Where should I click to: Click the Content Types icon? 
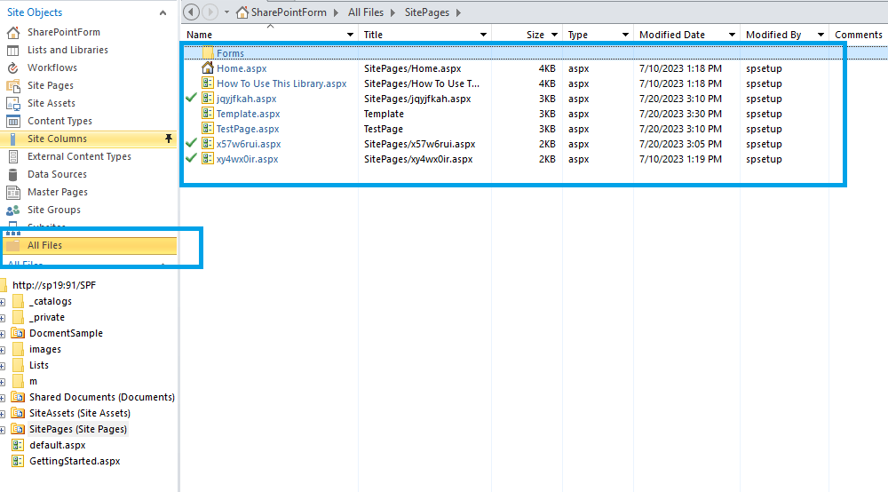(13, 121)
